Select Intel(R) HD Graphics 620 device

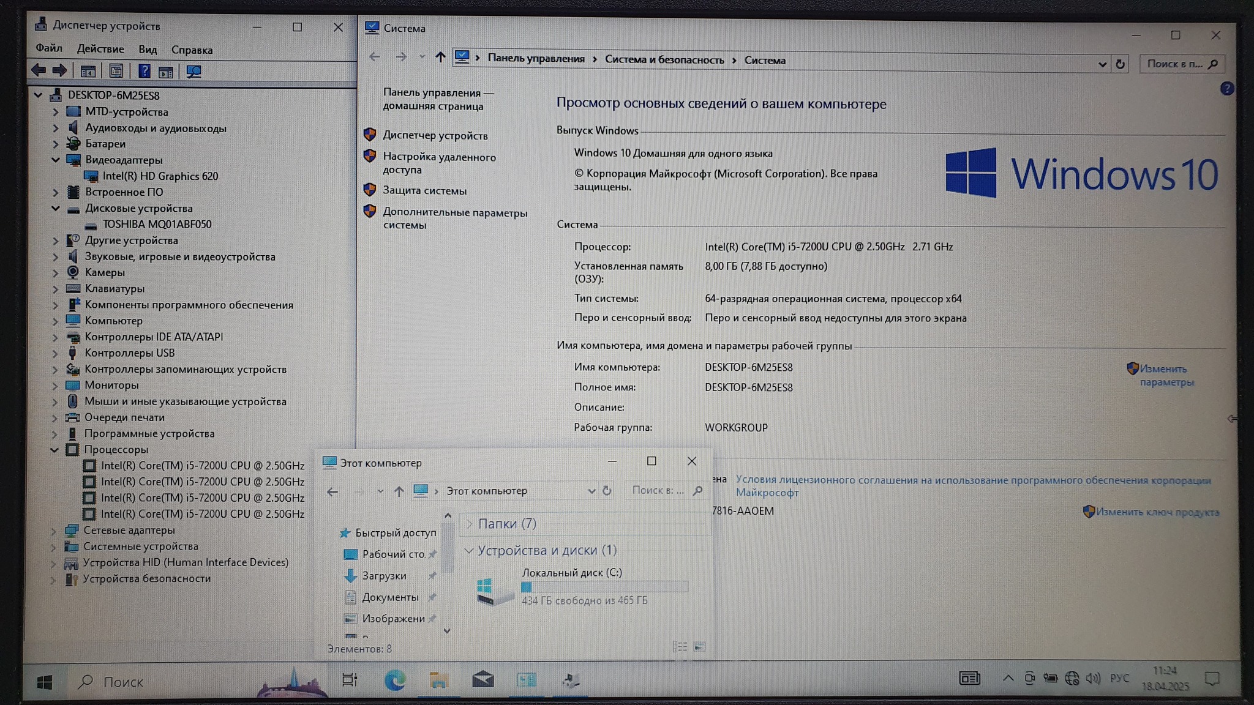pos(160,176)
